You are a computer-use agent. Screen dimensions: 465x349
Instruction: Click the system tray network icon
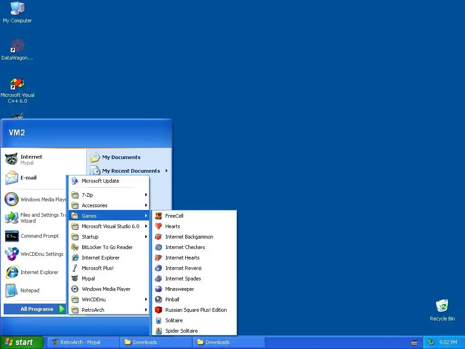[431, 342]
